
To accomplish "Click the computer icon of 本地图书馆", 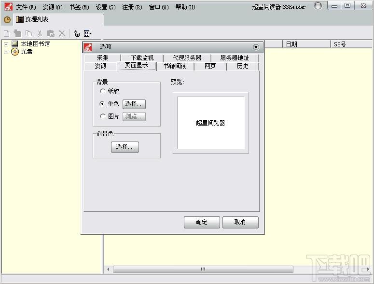I will [15, 44].
